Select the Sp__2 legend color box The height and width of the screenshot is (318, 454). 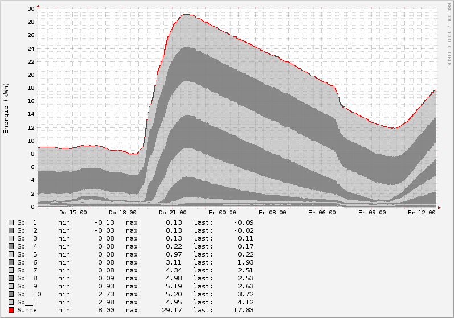(11, 230)
